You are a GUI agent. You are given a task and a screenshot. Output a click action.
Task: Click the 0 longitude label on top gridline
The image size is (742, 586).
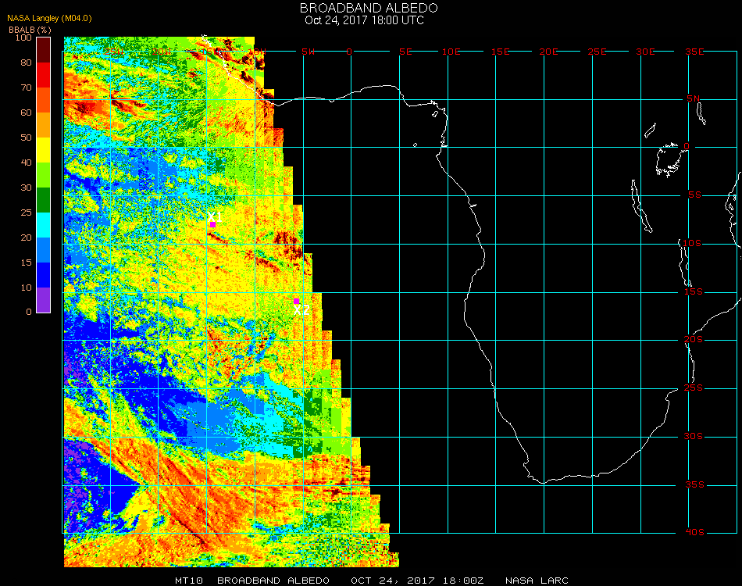(349, 52)
